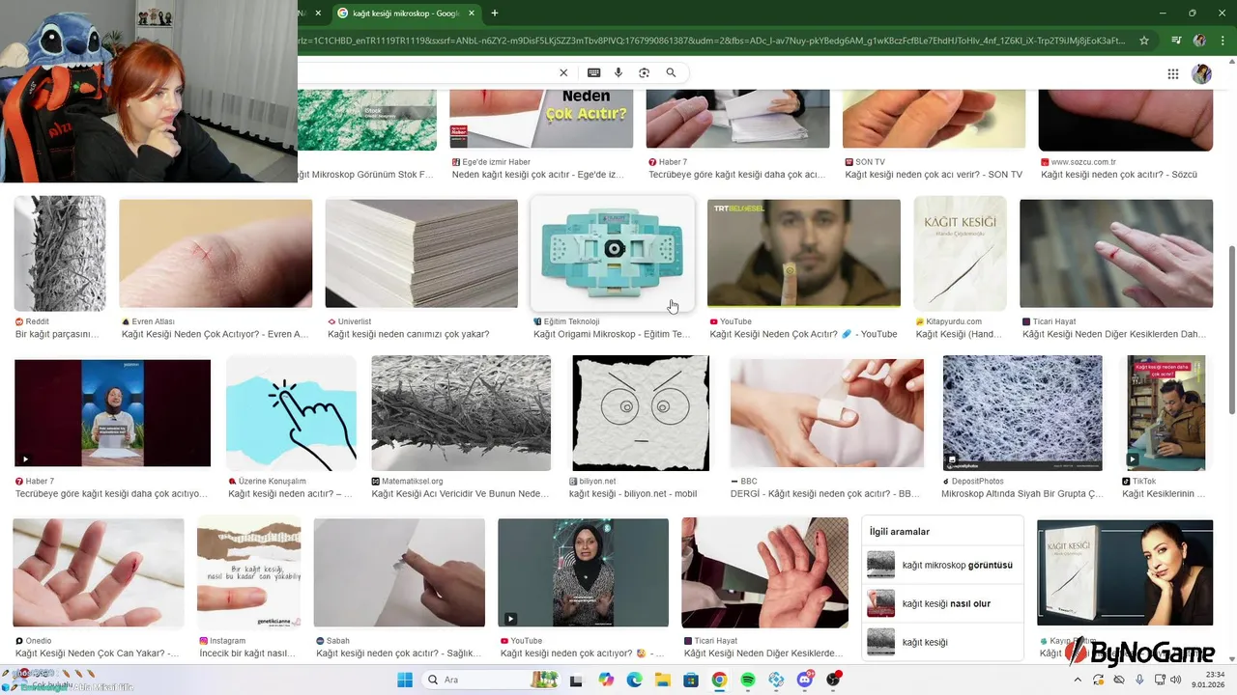Viewport: 1237px width, 695px height.
Task: Clear the Google search box text
Action: coord(563,73)
